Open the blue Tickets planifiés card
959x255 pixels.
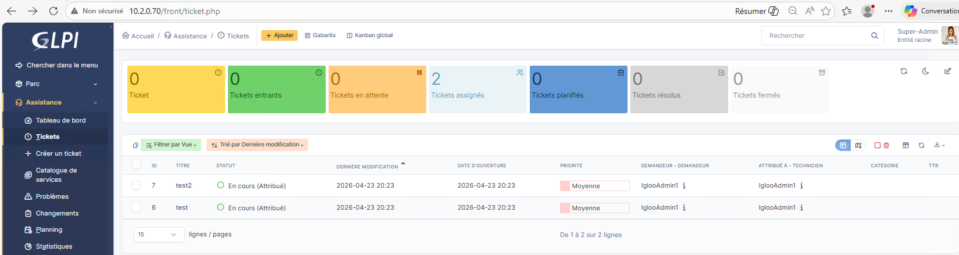(x=578, y=89)
